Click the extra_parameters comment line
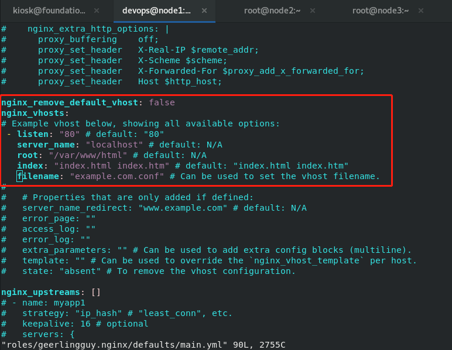The width and height of the screenshot is (452, 350). (x=207, y=250)
